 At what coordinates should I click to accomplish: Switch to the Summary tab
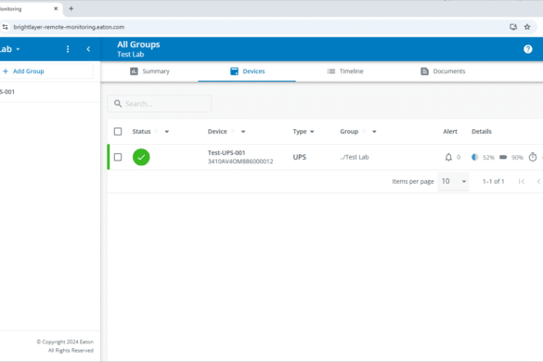click(149, 71)
